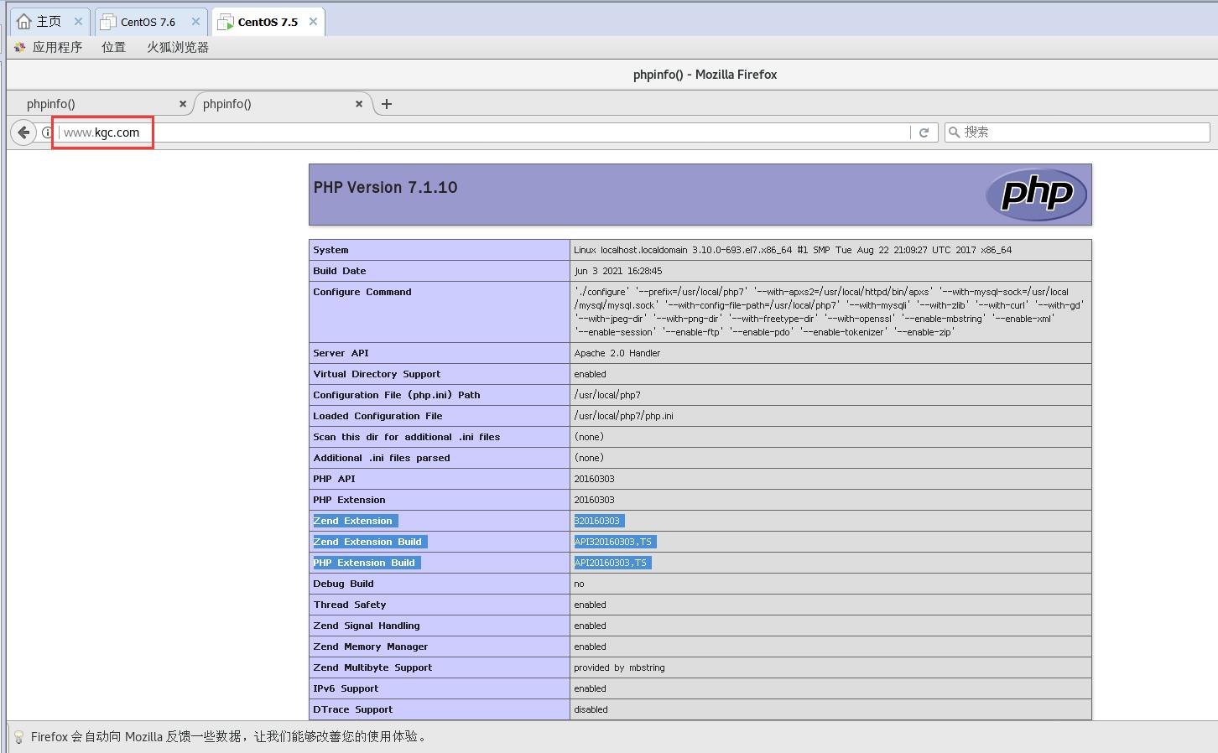The height and width of the screenshot is (753, 1218).
Task: Click Virtual Directory Support label
Action: [x=377, y=374]
